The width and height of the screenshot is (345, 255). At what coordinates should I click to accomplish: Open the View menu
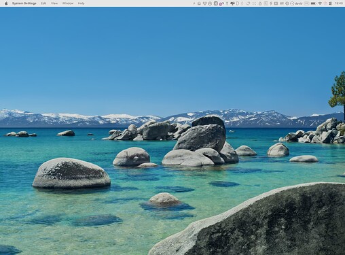[x=54, y=3]
